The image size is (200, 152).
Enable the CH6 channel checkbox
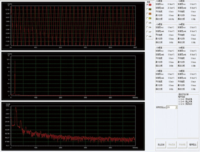click(147, 28)
